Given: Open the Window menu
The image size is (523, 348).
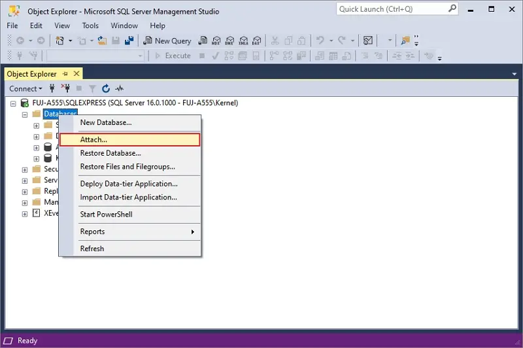Looking at the screenshot, I should [124, 26].
